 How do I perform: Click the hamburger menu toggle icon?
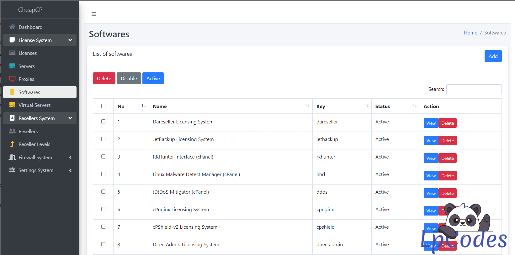coord(93,14)
